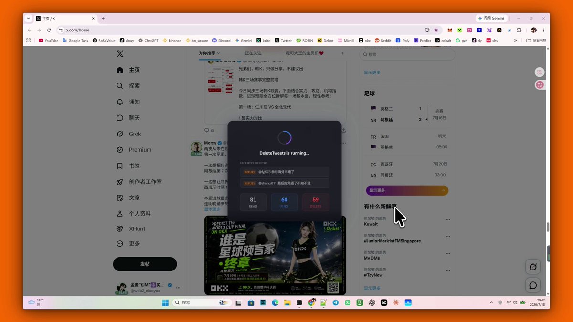Open Telegram from the taskbar

[336, 302]
